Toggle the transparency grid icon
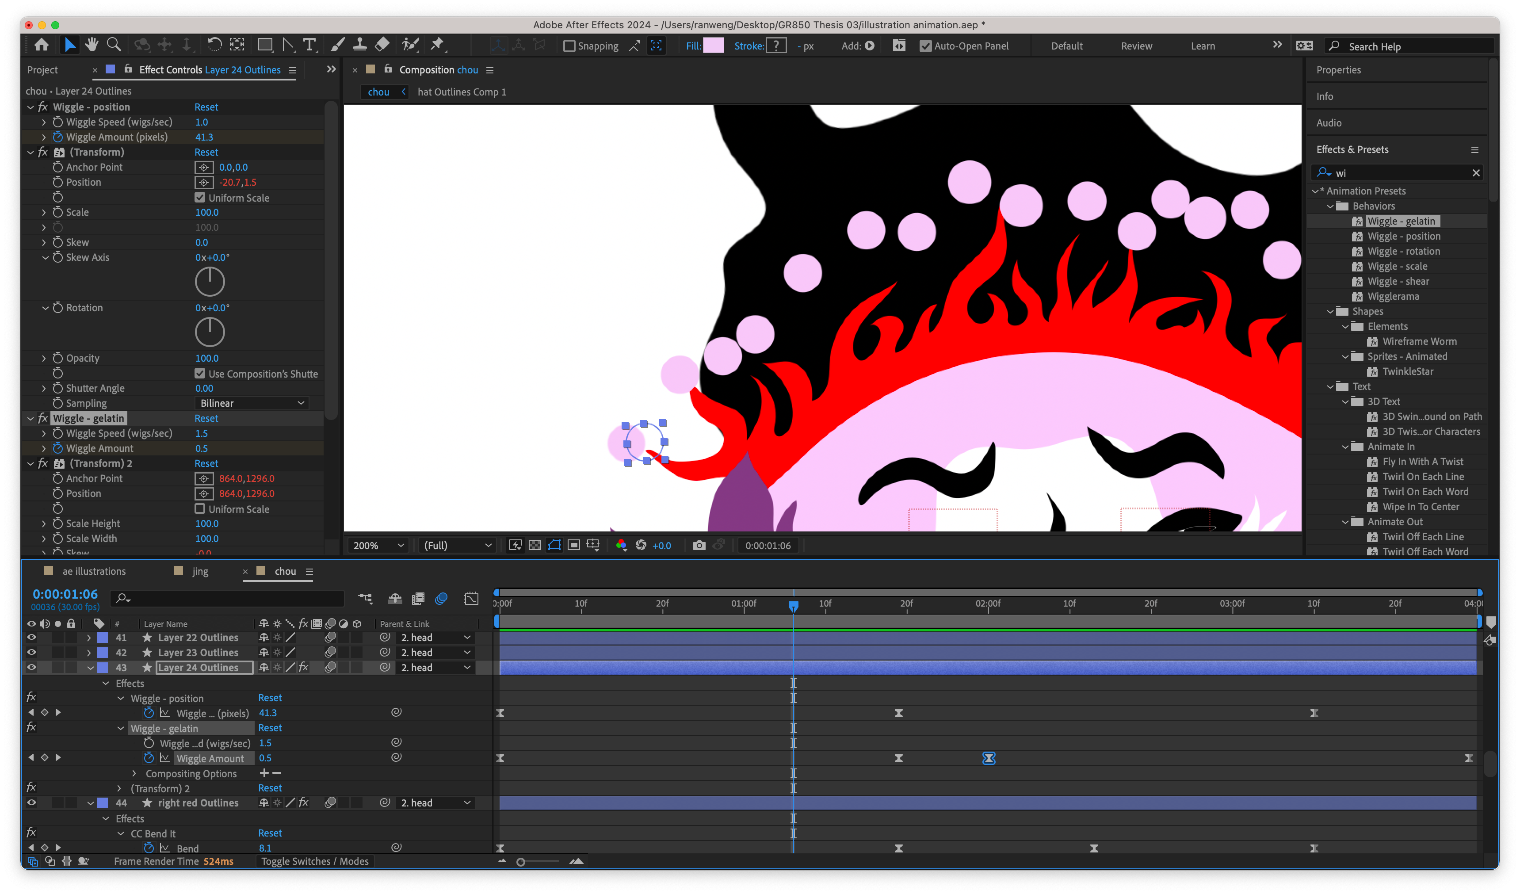 pos(535,545)
